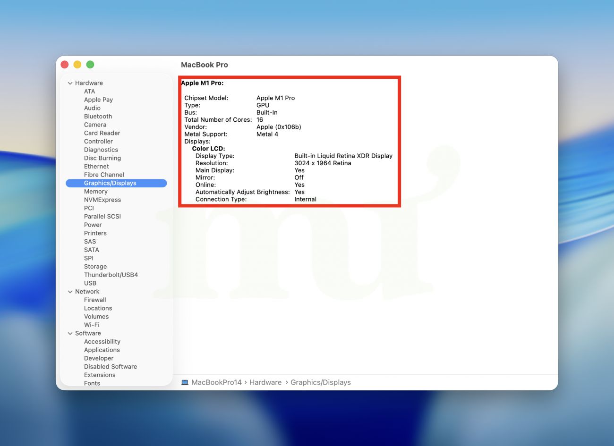Click the green full-screen window button

coord(90,65)
